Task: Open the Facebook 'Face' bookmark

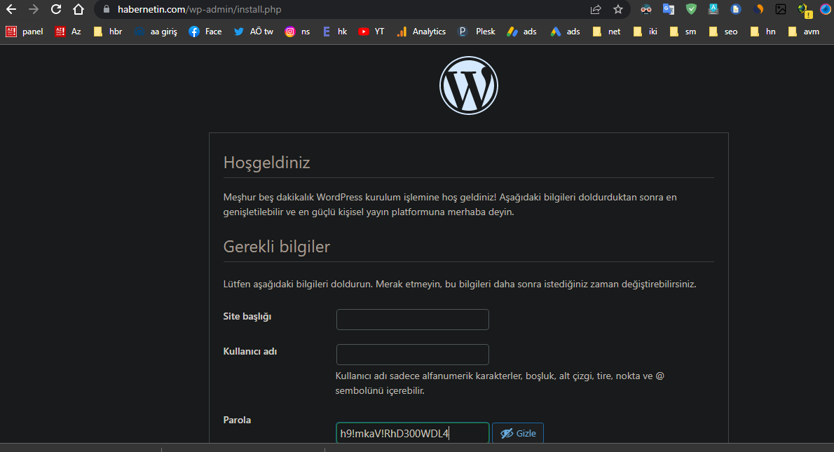Action: [205, 32]
